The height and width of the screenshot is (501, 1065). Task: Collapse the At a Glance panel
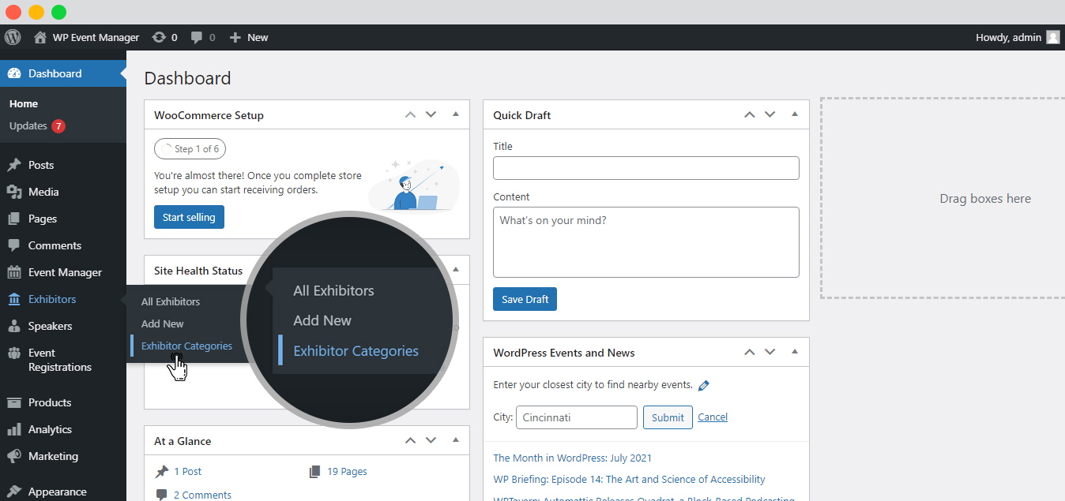click(456, 440)
